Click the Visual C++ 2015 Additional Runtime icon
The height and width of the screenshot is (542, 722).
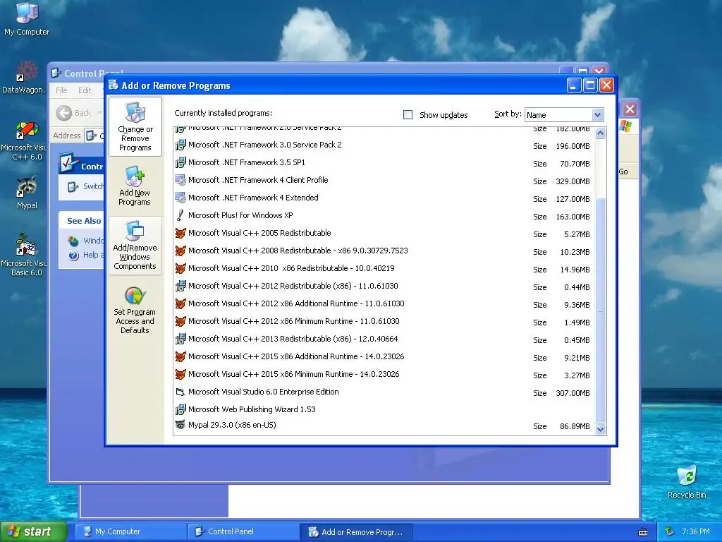(x=180, y=356)
